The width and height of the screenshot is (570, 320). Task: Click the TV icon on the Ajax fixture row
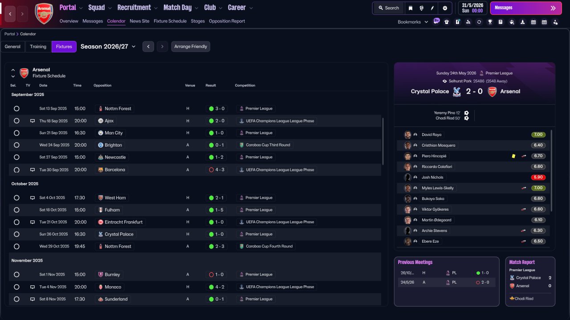tap(33, 121)
